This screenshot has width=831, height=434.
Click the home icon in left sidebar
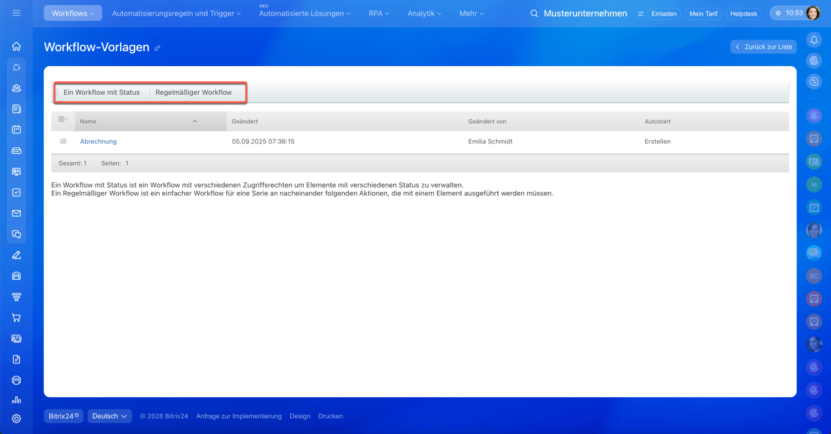16,47
